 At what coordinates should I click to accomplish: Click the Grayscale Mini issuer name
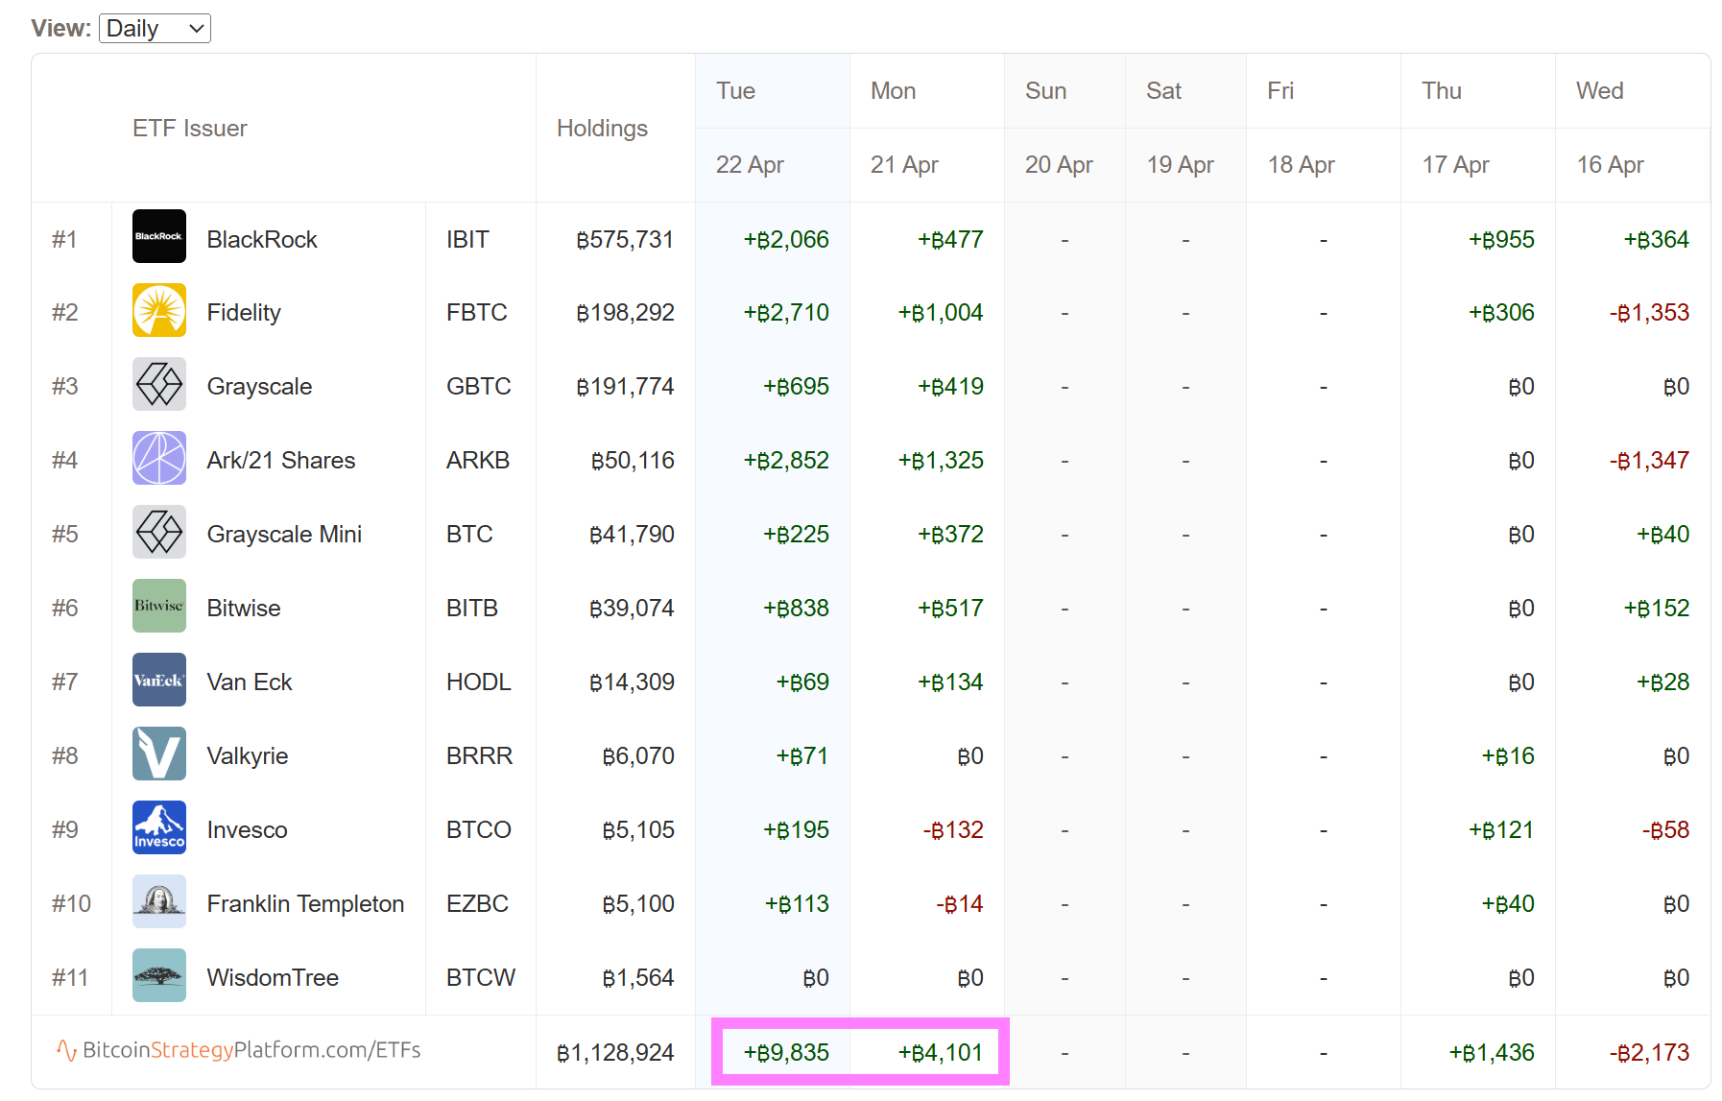click(284, 534)
